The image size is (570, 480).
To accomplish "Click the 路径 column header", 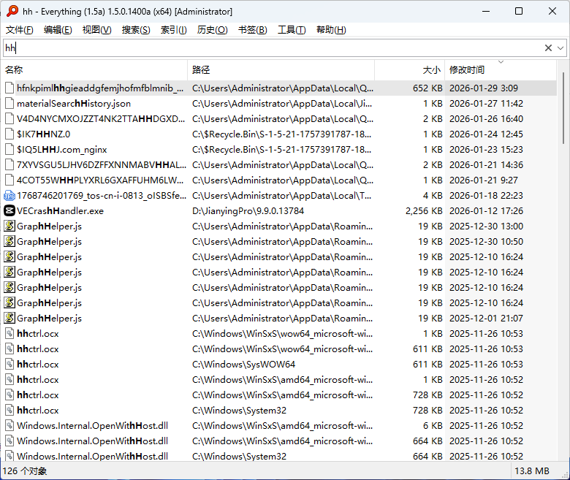I will (201, 70).
